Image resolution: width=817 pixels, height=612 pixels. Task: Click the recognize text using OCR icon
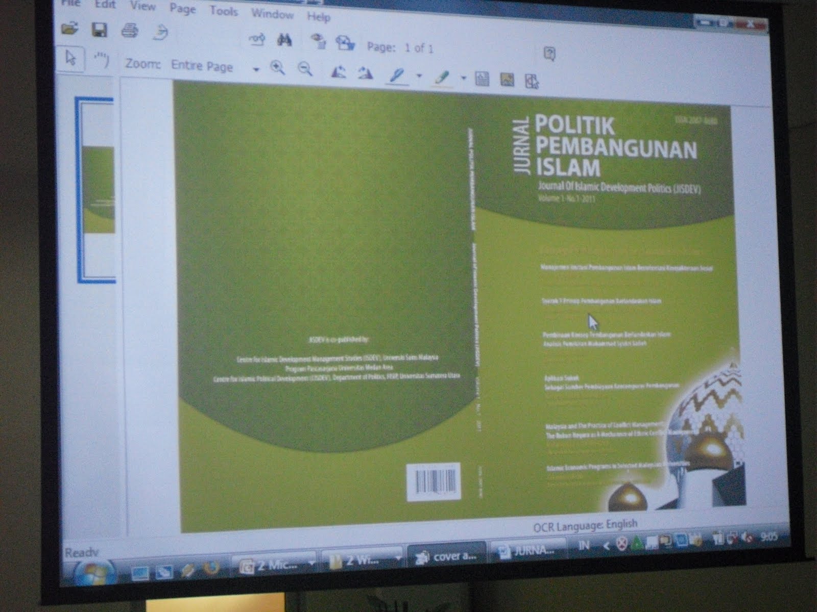[x=257, y=39]
